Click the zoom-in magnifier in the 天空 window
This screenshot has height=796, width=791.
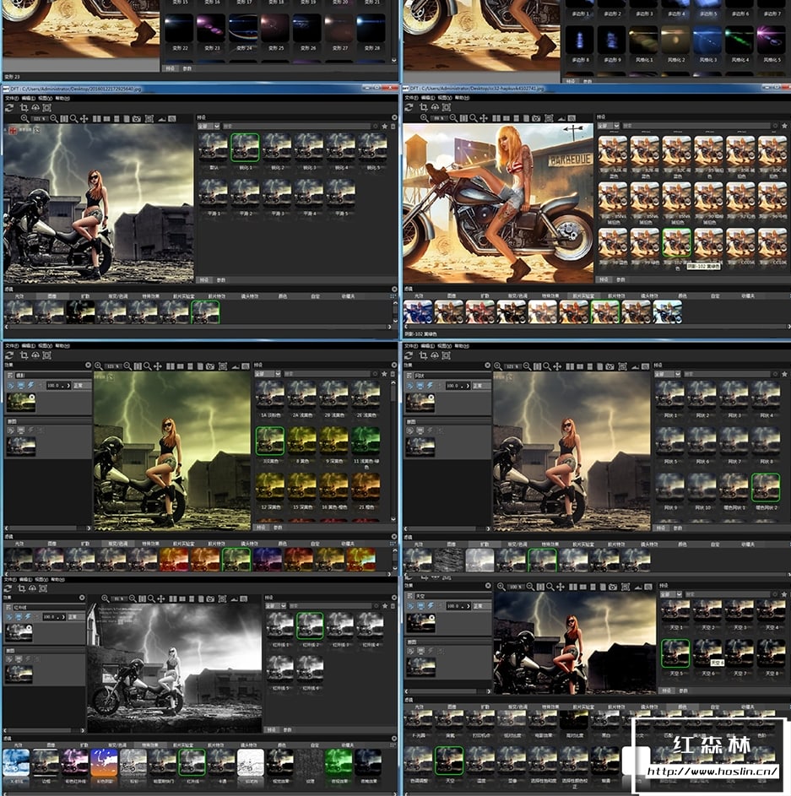pyautogui.click(x=501, y=587)
